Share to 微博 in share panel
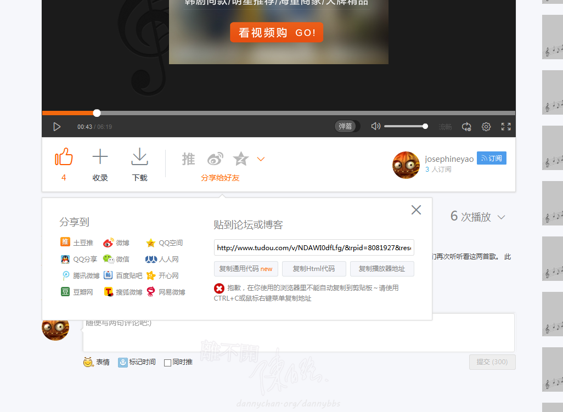Image resolution: width=563 pixels, height=412 pixels. tap(116, 243)
